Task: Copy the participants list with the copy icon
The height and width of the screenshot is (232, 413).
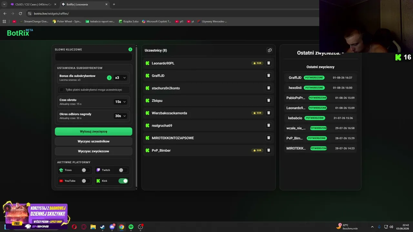Action: (270, 50)
